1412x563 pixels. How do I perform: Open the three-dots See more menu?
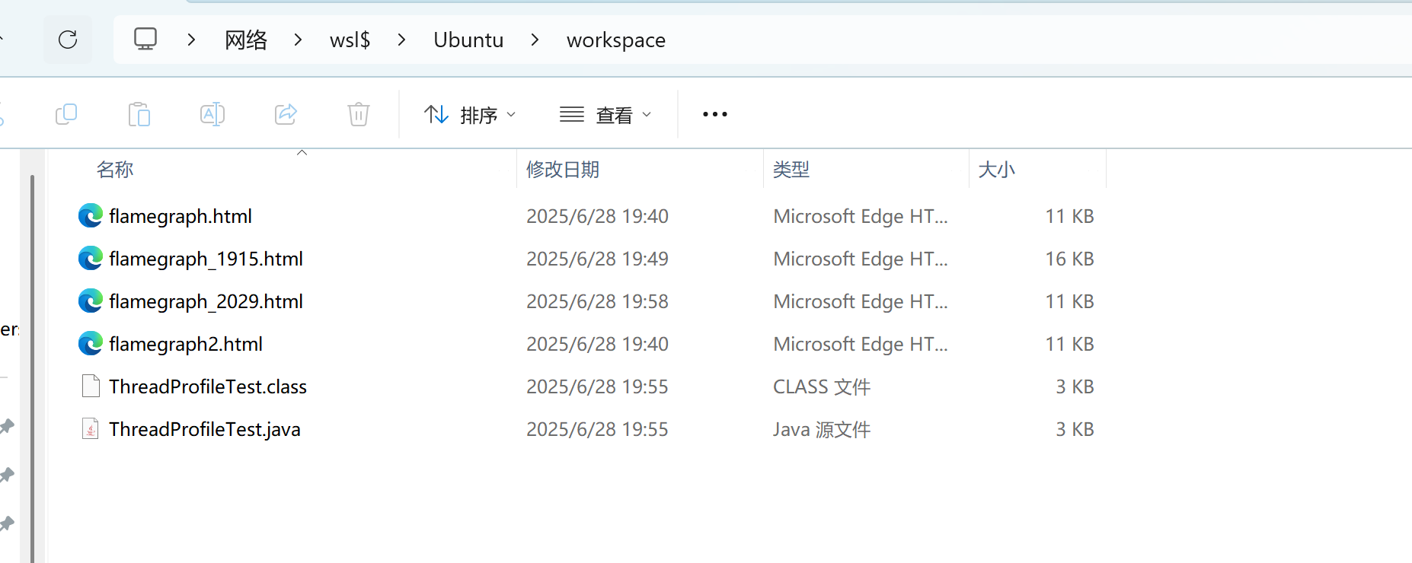pos(714,114)
